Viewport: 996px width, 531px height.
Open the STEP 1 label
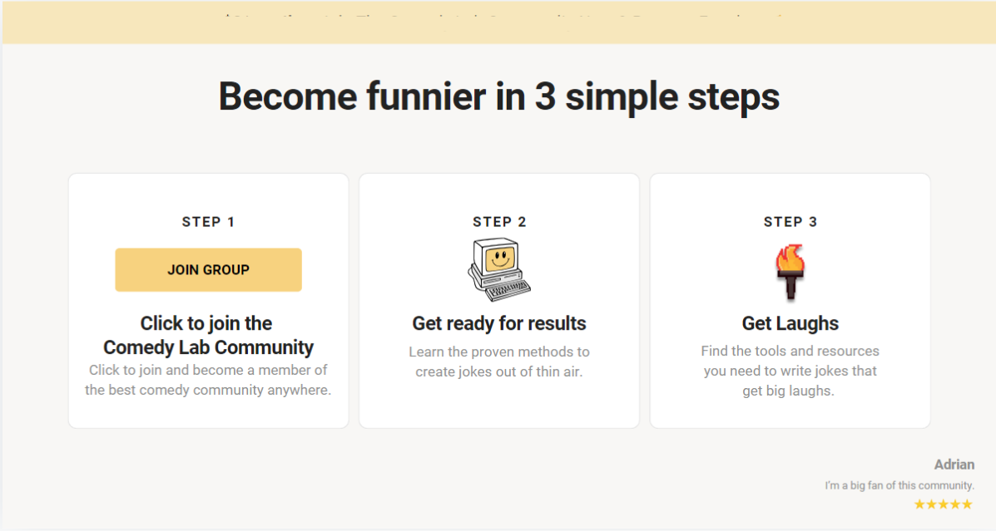(x=208, y=222)
